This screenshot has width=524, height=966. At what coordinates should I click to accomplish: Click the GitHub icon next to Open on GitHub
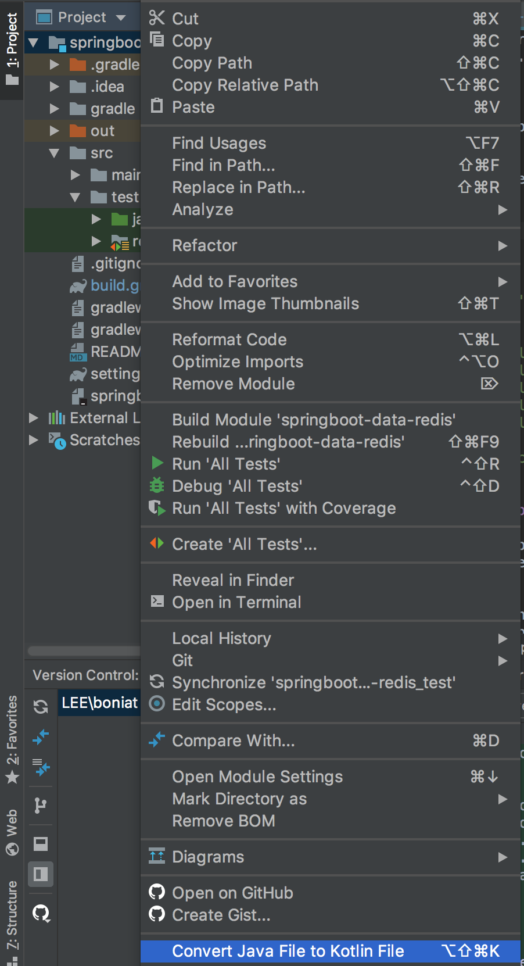click(x=157, y=892)
